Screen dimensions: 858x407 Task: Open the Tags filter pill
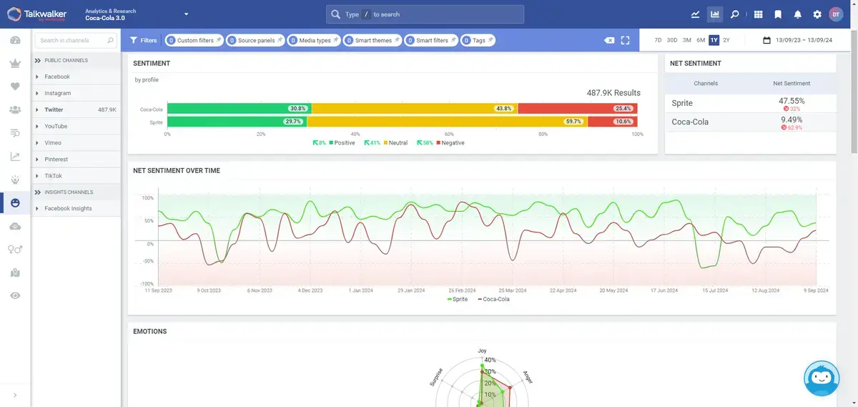pos(478,41)
